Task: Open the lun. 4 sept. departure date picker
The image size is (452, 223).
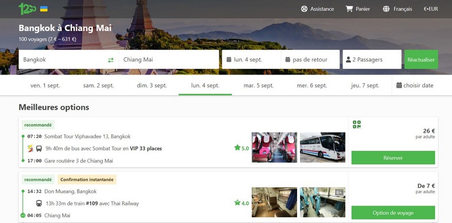Action: [x=251, y=59]
